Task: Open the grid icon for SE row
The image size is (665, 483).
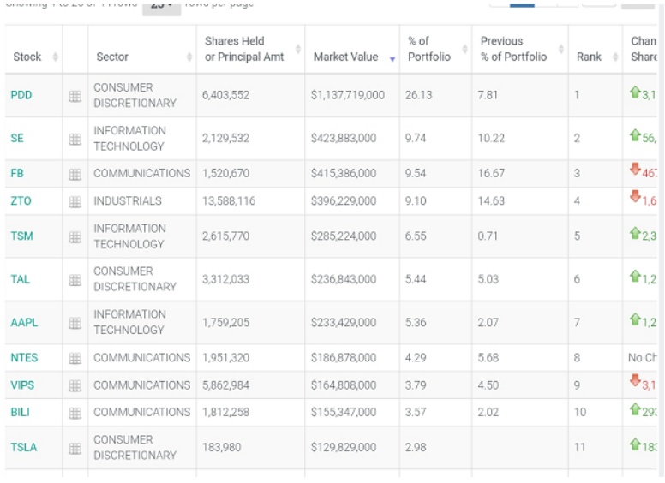Action: click(75, 139)
